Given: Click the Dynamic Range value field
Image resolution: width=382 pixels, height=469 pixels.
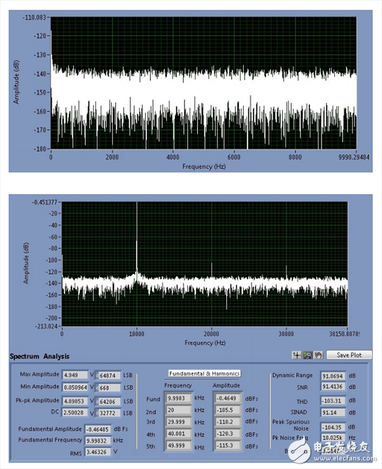Looking at the screenshot, I should coord(338,376).
